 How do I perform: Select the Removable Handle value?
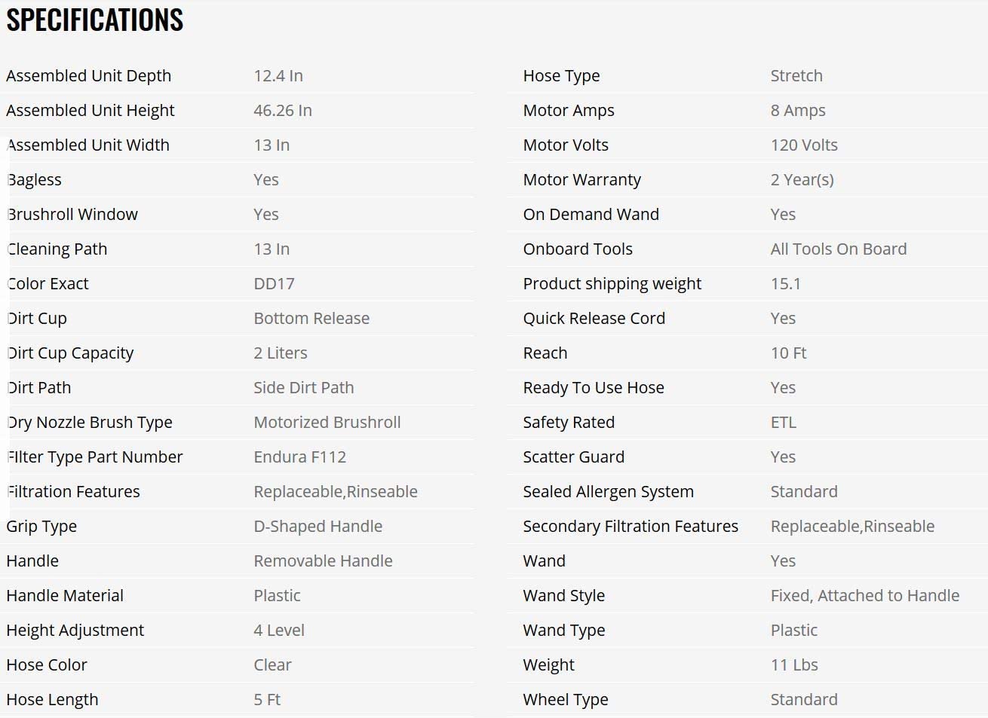[x=323, y=561]
